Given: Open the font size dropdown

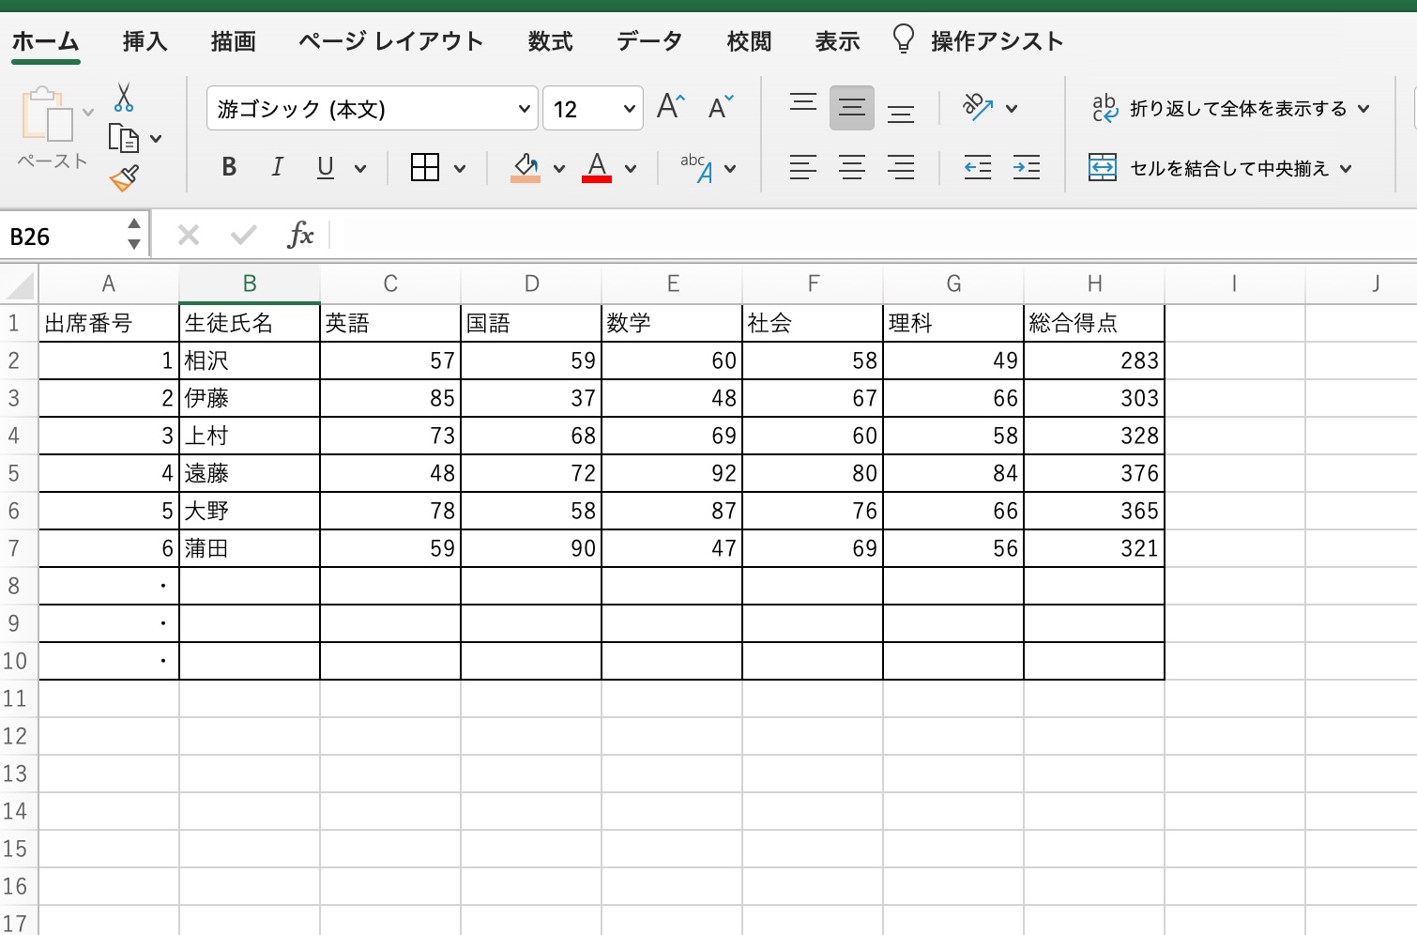Looking at the screenshot, I should pos(629,109).
